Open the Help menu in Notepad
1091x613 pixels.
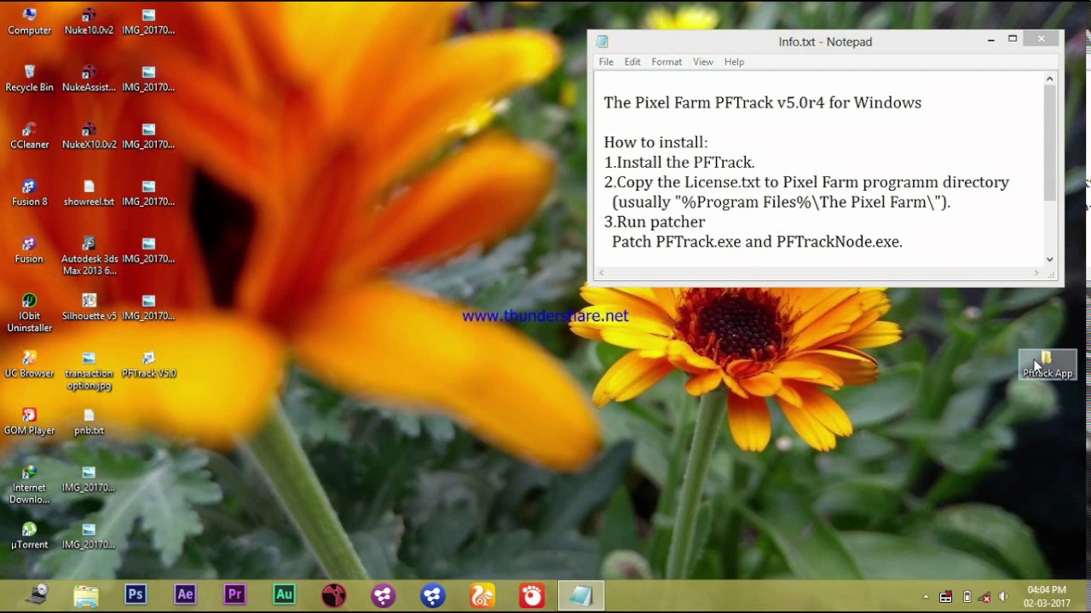734,62
